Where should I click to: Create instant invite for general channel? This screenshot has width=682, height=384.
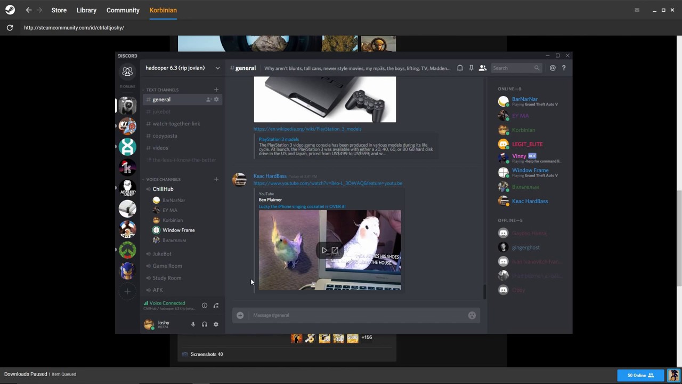pos(208,100)
